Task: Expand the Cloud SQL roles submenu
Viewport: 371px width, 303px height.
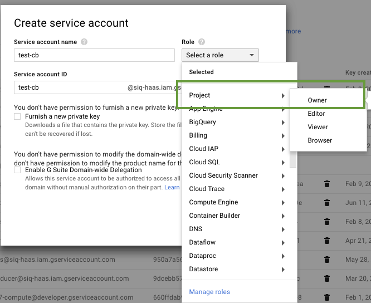Action: [x=236, y=162]
